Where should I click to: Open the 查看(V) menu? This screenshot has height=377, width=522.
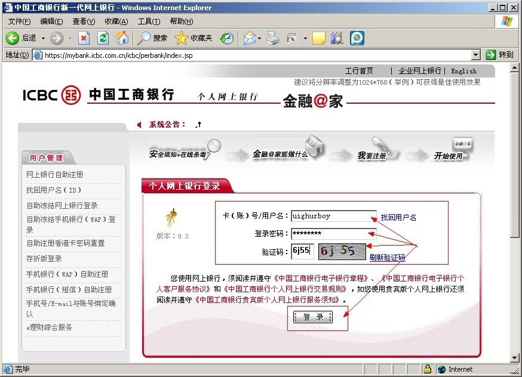[x=84, y=21]
